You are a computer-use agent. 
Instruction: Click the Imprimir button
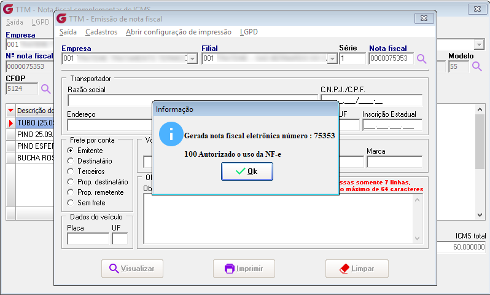coord(244,269)
